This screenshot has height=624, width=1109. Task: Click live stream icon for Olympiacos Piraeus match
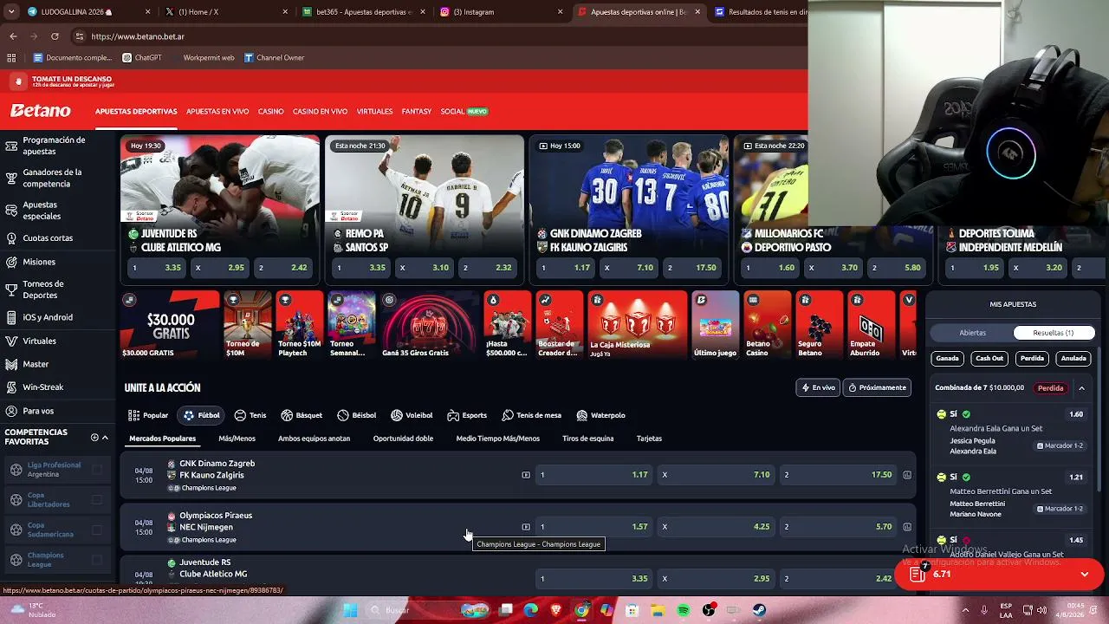point(526,527)
